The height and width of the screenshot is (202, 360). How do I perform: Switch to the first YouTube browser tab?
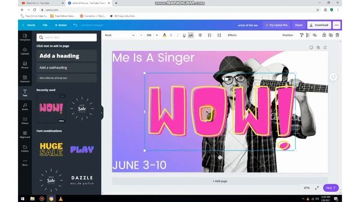(x=40, y=3)
